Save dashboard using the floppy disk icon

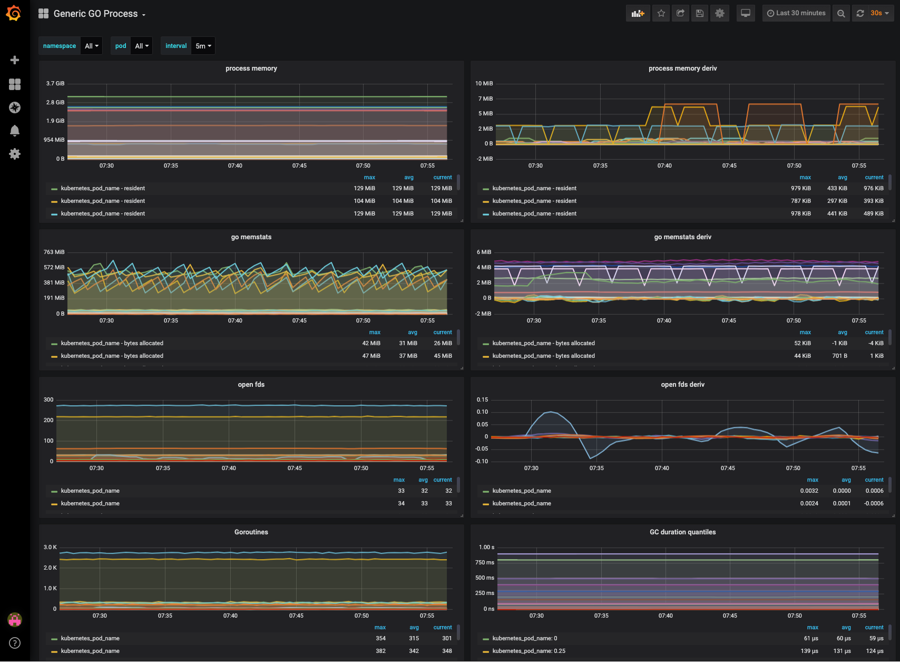(700, 13)
